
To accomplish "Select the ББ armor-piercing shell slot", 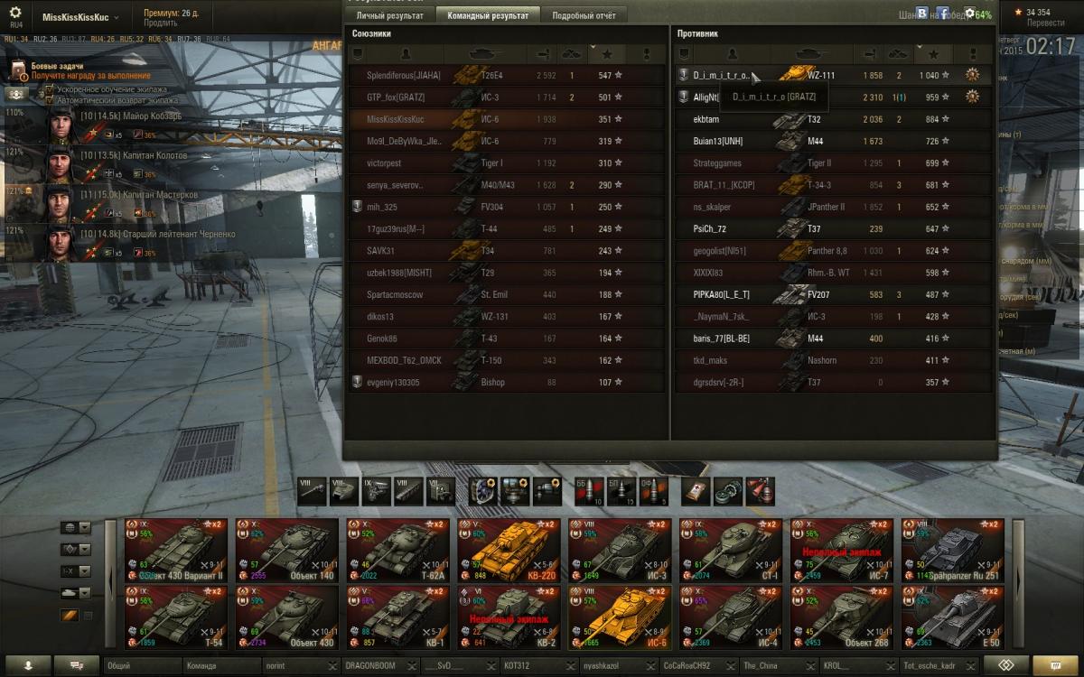I will point(589,490).
